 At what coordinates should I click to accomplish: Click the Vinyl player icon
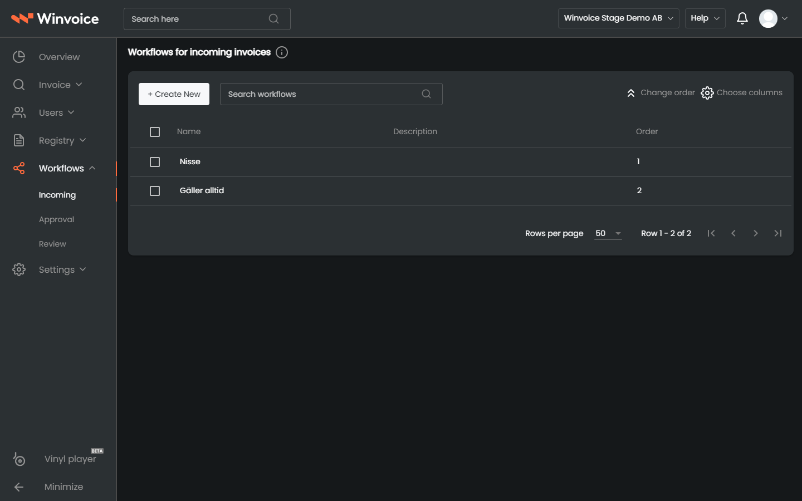pyautogui.click(x=19, y=459)
